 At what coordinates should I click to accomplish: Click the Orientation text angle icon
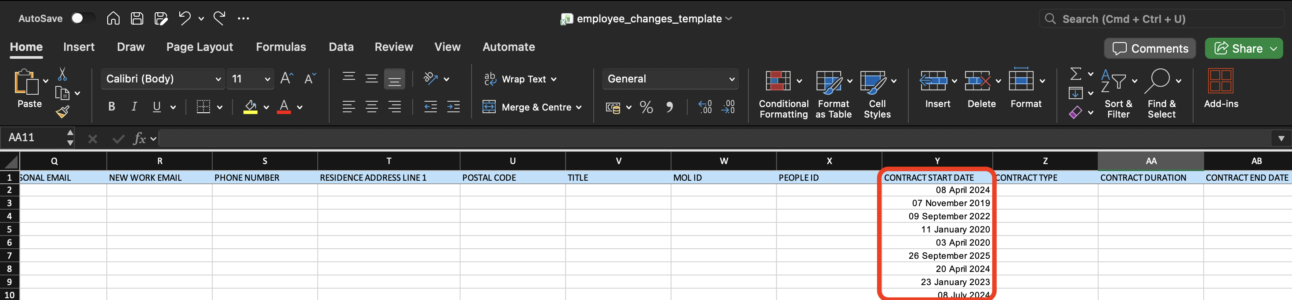point(431,79)
